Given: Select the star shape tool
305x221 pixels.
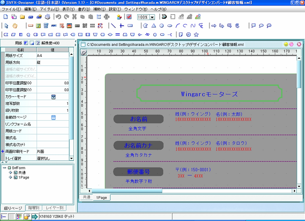Looking at the screenshot, I should pos(196,34).
